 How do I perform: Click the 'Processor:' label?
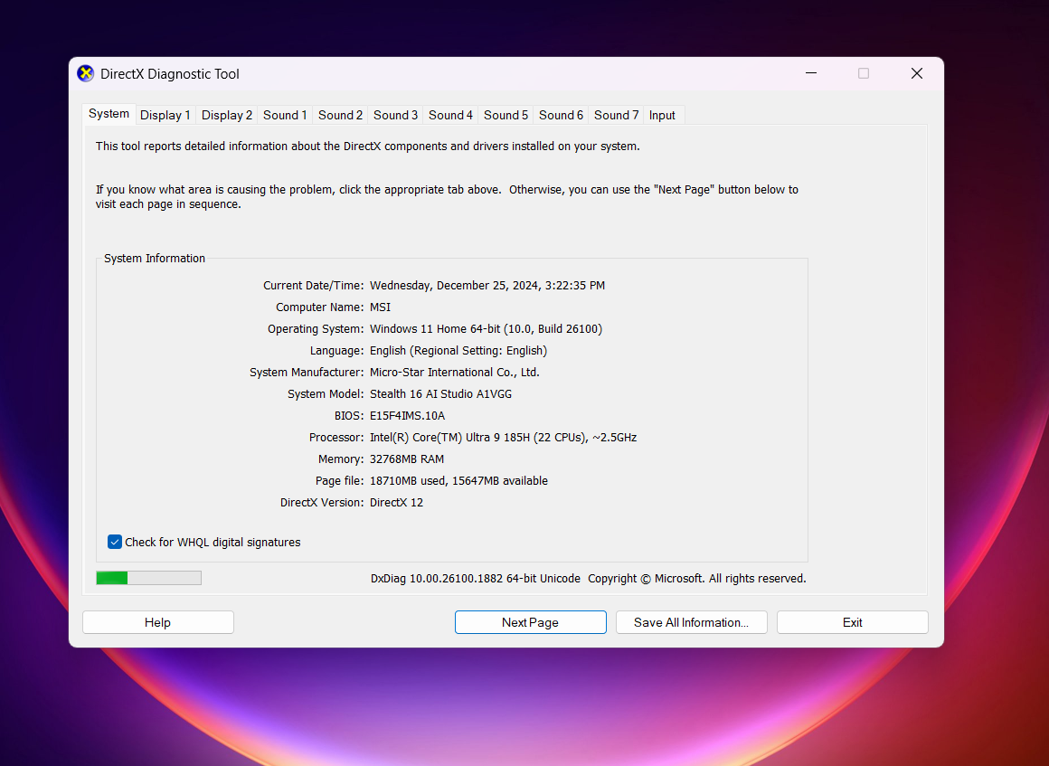336,438
